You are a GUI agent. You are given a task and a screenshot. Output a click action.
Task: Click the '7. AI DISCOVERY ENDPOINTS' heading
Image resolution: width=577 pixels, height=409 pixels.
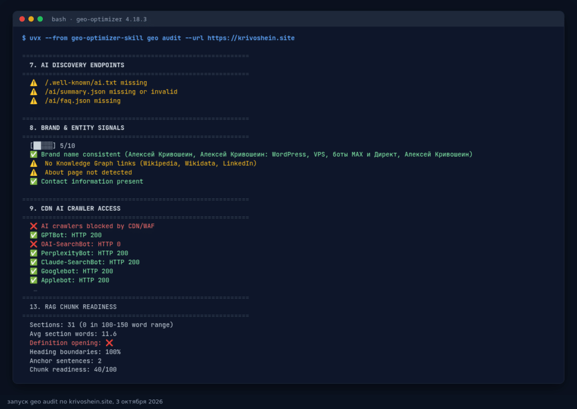[77, 65]
